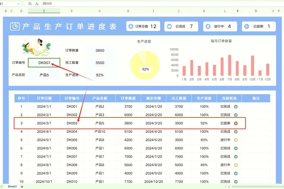This screenshot has width=284, height=189.
Task: Click the fx insert function icon
Action: [x=37, y=4]
